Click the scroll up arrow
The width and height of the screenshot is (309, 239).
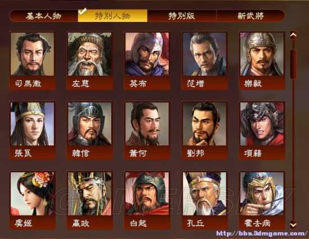293,35
